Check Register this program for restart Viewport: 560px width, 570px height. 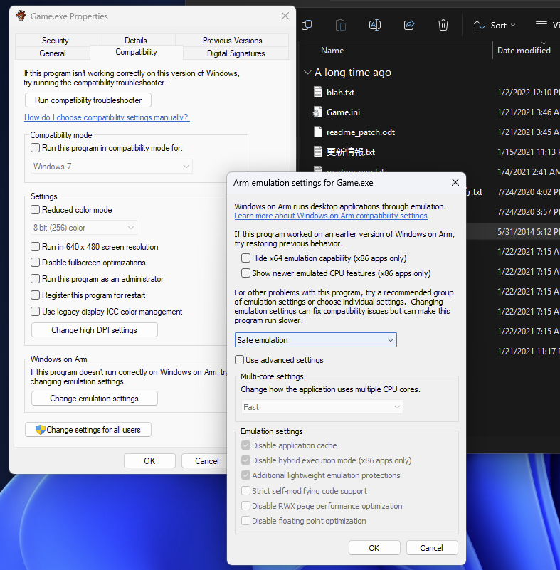click(x=36, y=295)
